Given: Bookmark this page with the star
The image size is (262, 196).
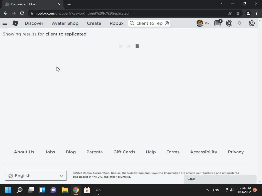Looking at the screenshot, I should click(x=238, y=13).
